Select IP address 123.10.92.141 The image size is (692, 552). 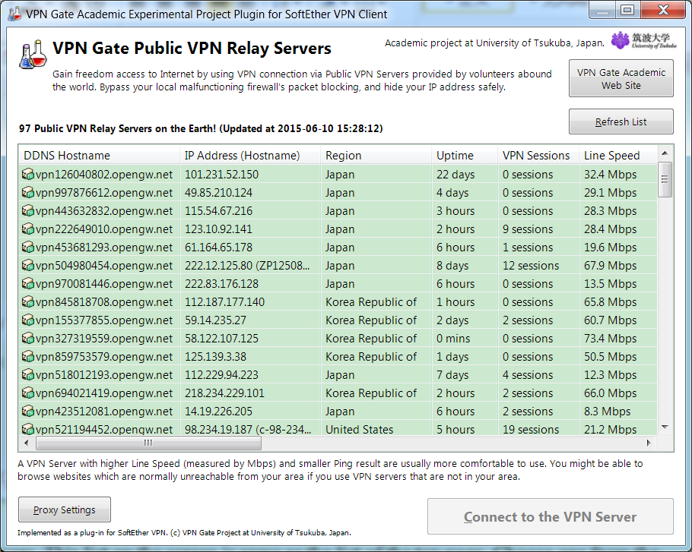pyautogui.click(x=218, y=229)
